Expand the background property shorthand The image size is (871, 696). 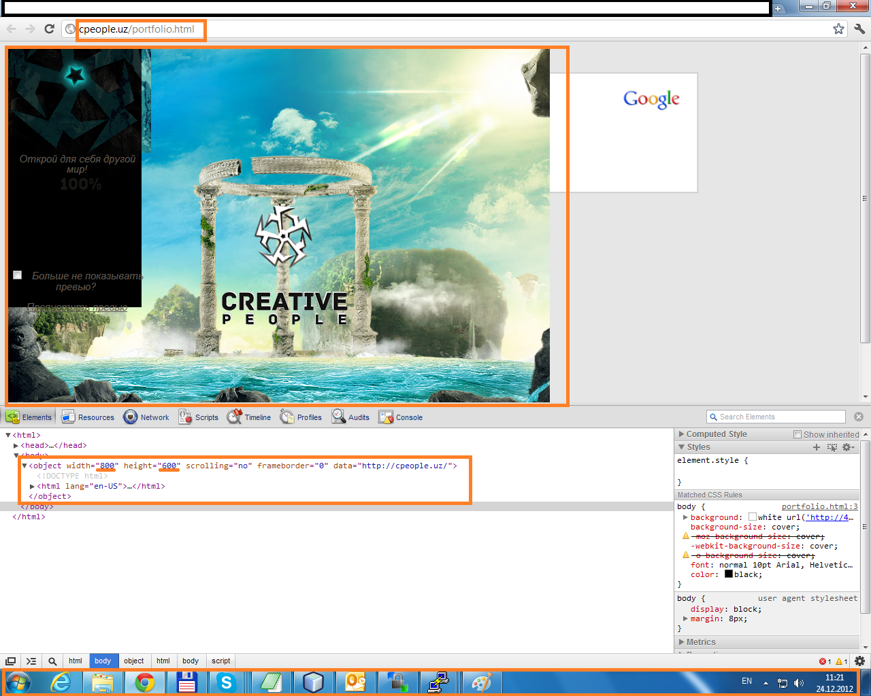click(x=685, y=517)
